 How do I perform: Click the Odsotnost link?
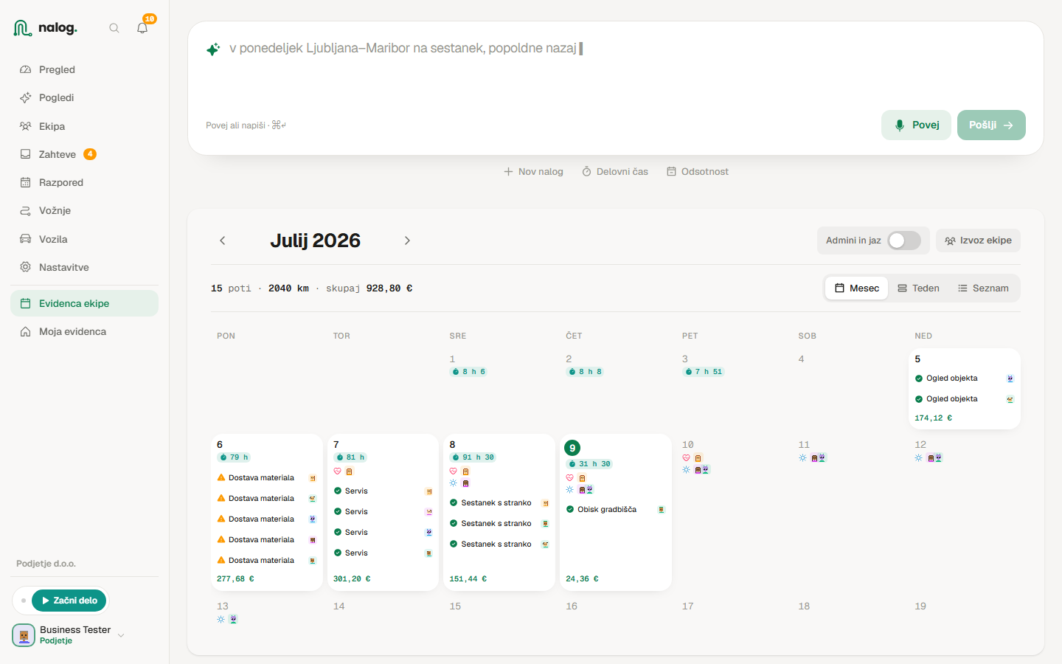[698, 171]
